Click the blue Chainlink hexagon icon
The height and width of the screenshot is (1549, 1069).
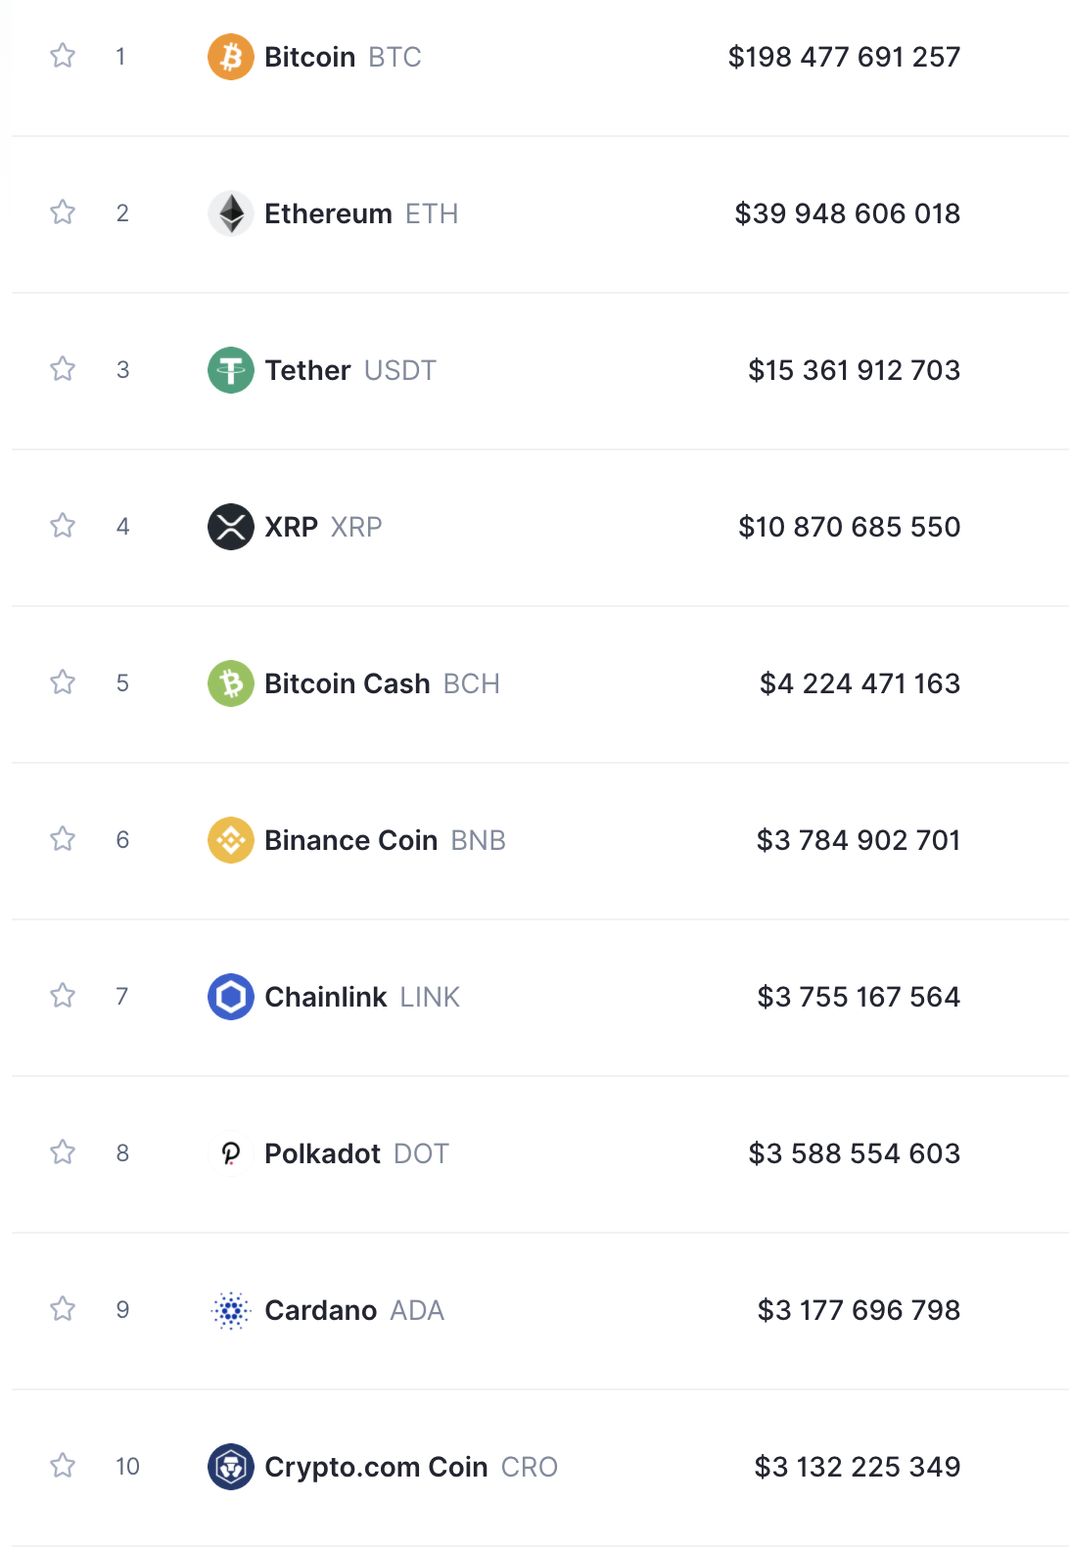(231, 997)
